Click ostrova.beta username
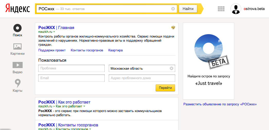This screenshot has height=130, width=269. 254,9
